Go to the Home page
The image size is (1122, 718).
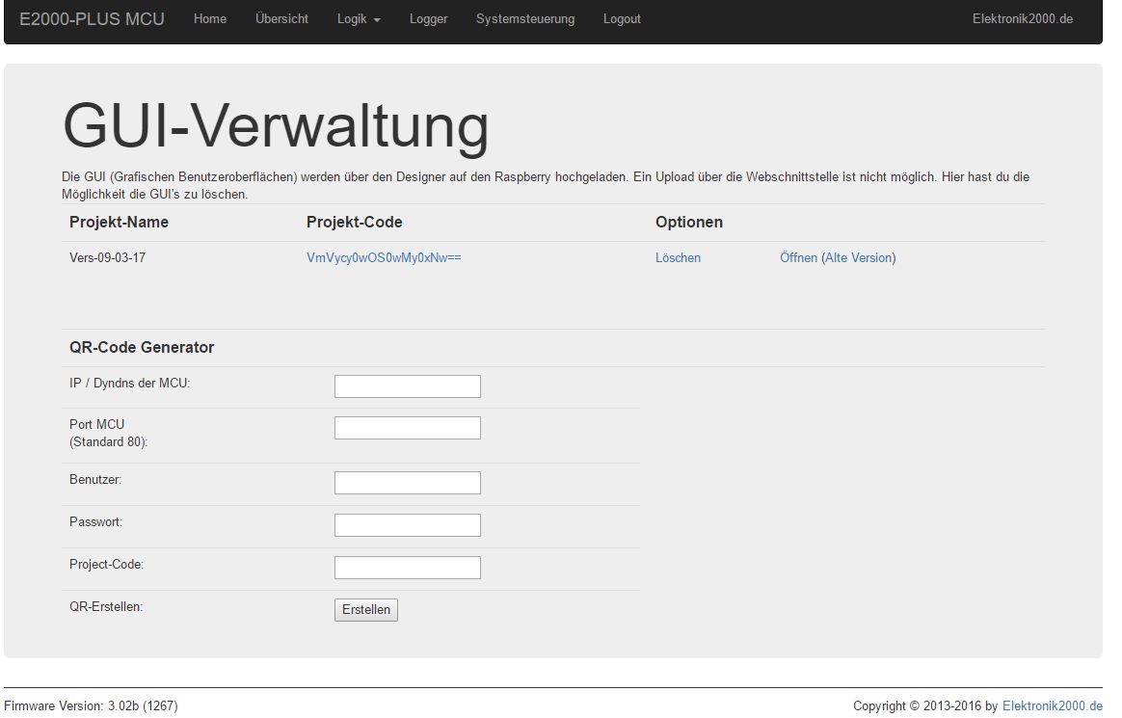tap(210, 19)
